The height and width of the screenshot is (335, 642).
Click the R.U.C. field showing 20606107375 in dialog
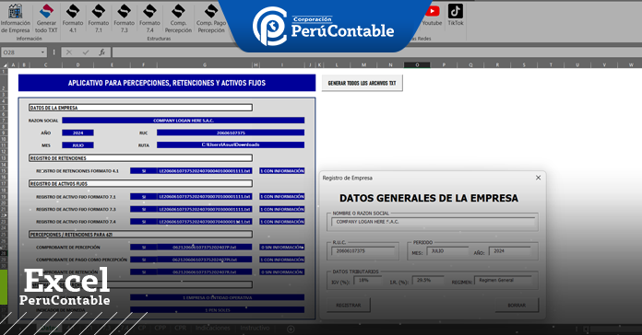pyautogui.click(x=363, y=251)
